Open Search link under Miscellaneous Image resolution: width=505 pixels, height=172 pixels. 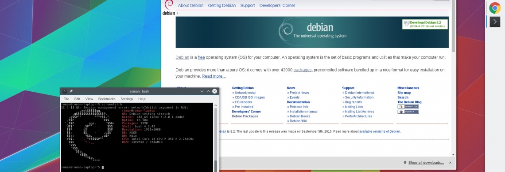point(403,97)
